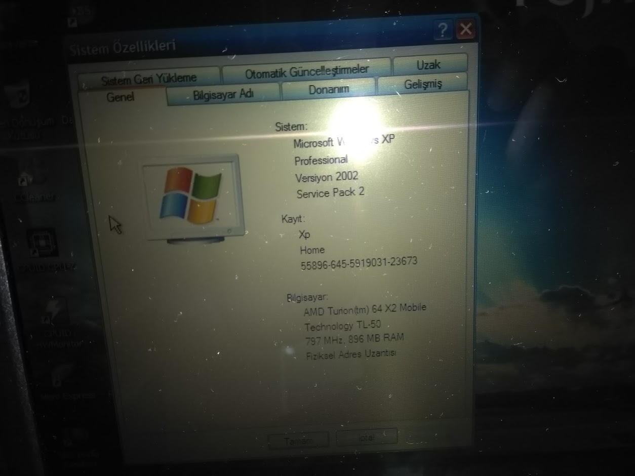Click the 'Fiziksel Adres Uzantısı' text
The width and height of the screenshot is (635, 476).
pyautogui.click(x=351, y=354)
